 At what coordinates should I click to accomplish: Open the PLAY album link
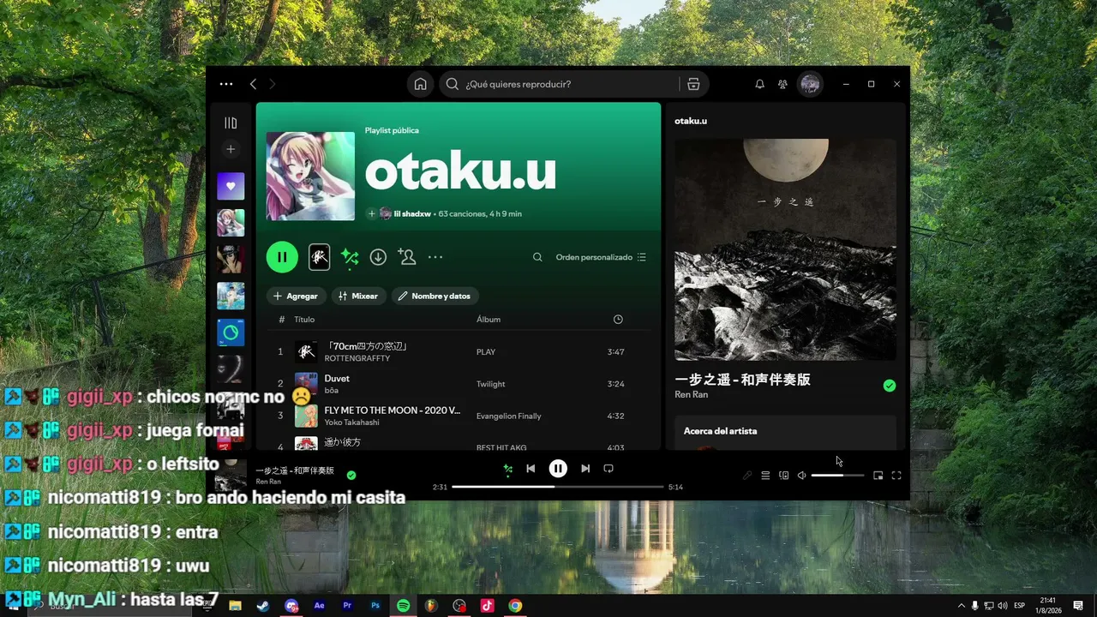[486, 352]
